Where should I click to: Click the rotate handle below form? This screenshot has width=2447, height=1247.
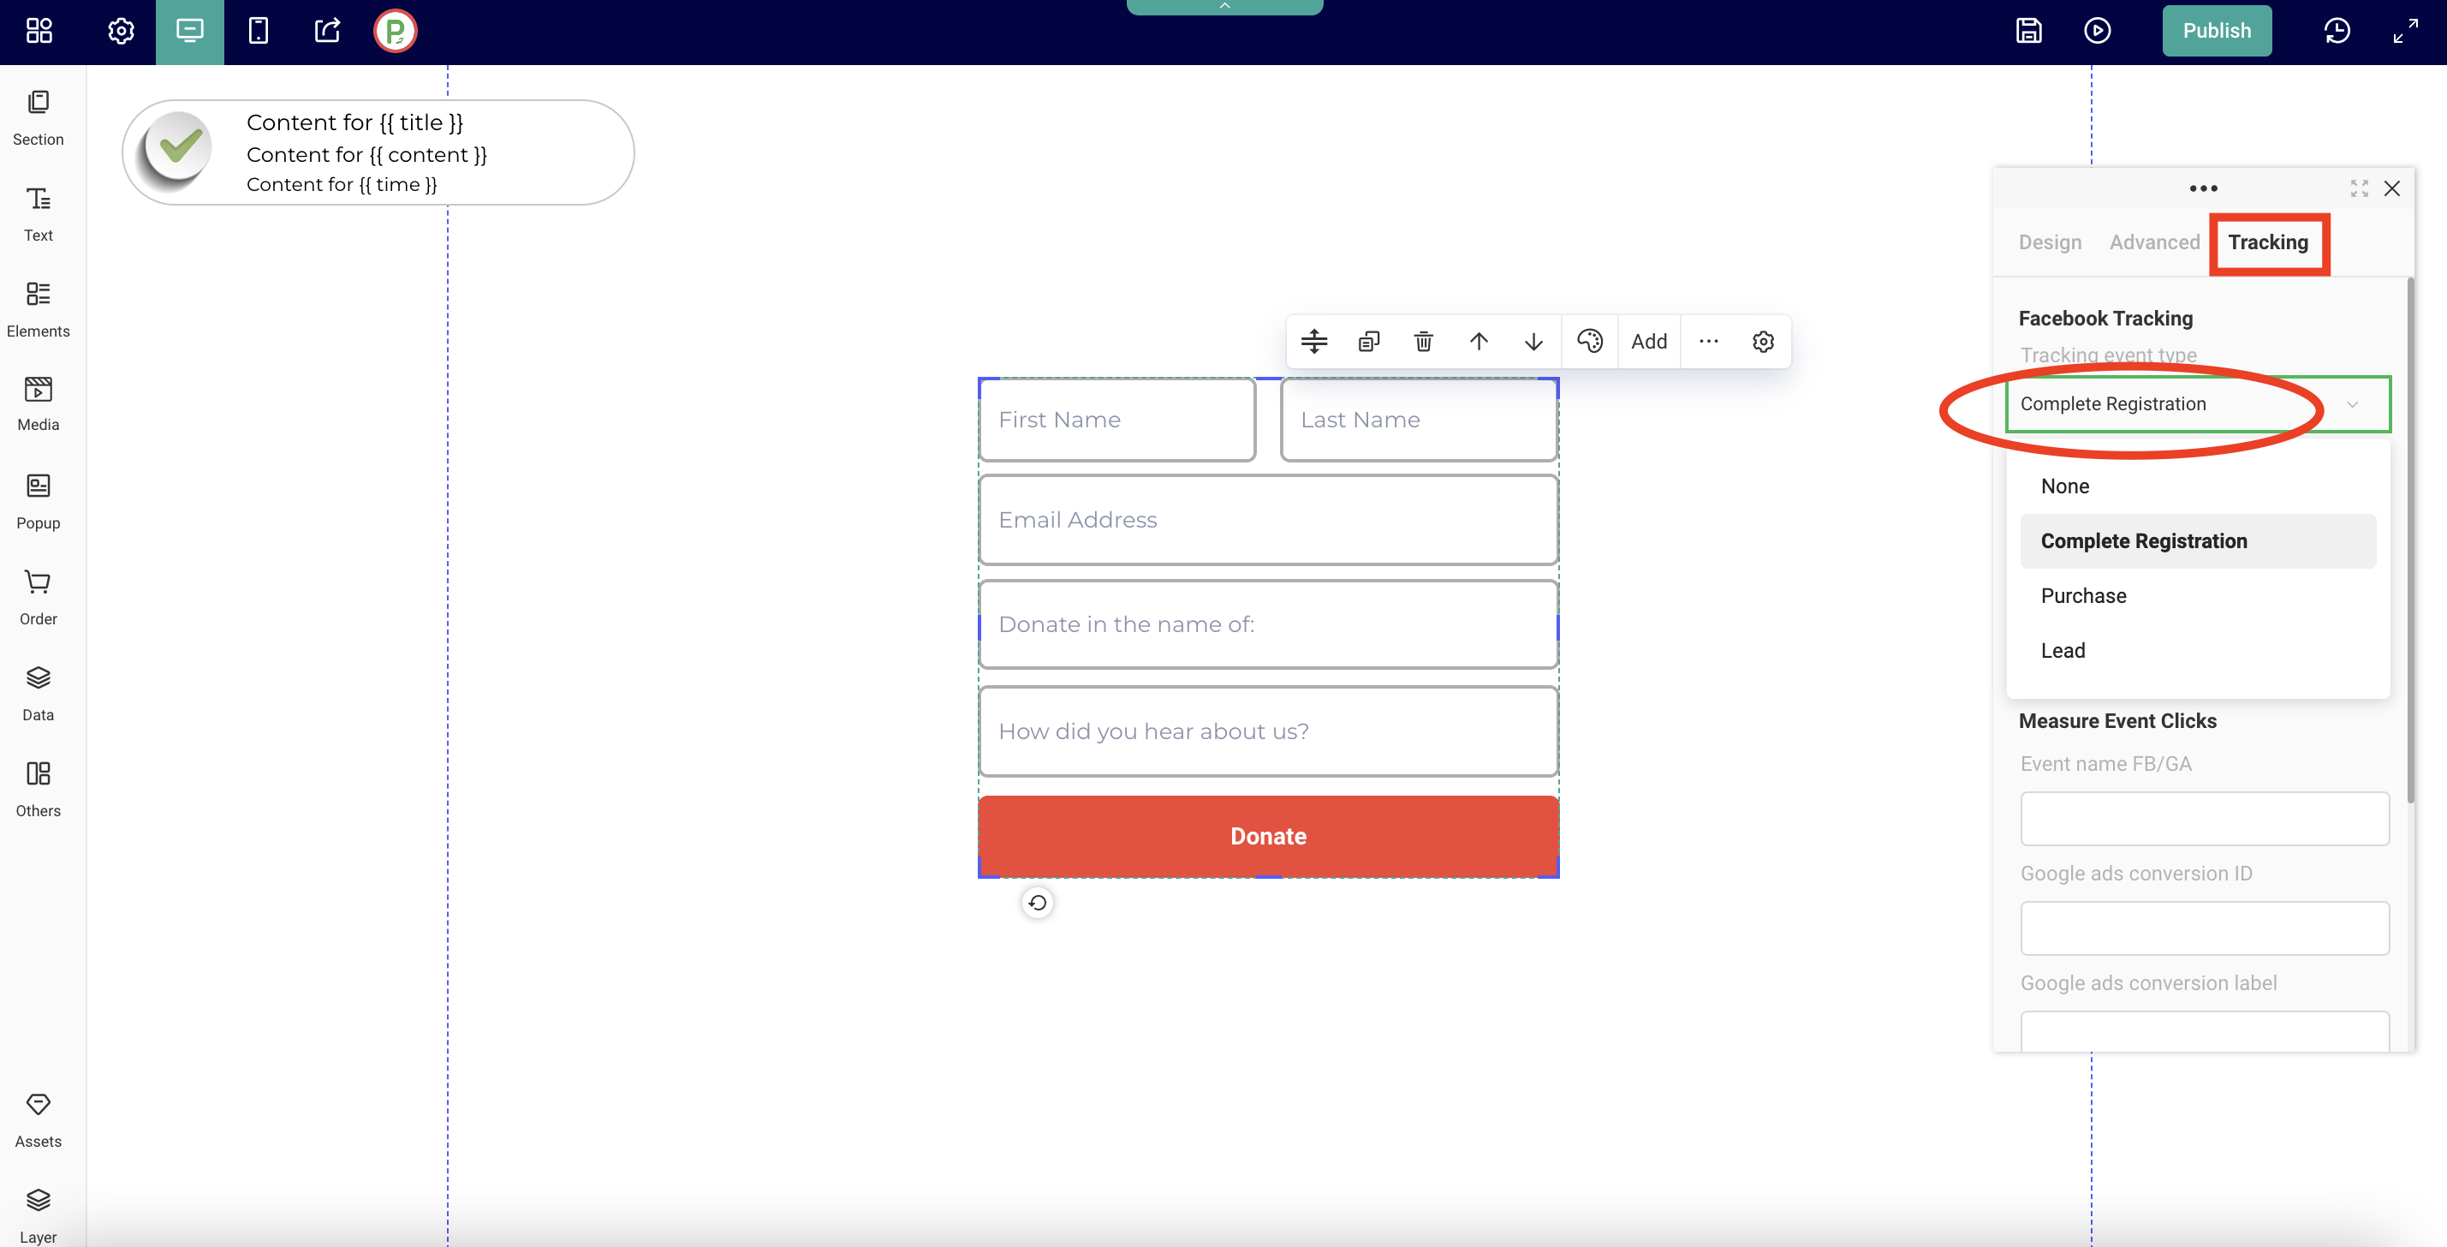point(1038,902)
